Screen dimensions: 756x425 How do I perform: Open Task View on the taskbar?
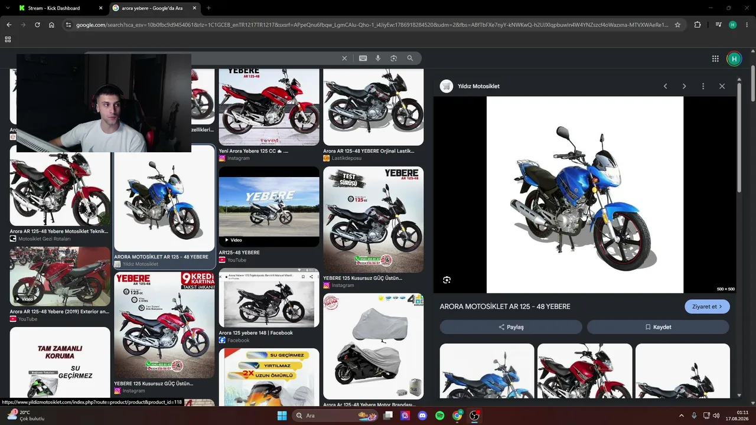click(x=388, y=416)
